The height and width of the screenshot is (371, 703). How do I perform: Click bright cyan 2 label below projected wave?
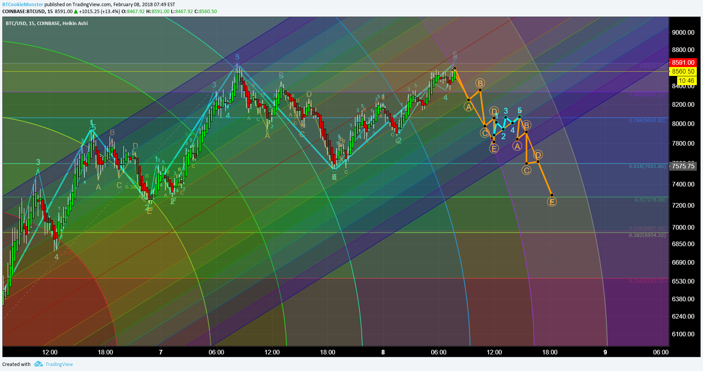(x=504, y=136)
